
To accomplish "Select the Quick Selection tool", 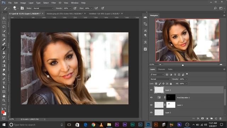I will [x=4, y=31].
